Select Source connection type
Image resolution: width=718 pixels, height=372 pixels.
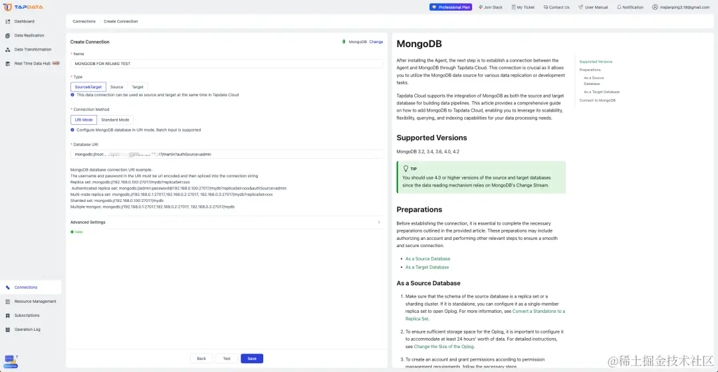(117, 87)
